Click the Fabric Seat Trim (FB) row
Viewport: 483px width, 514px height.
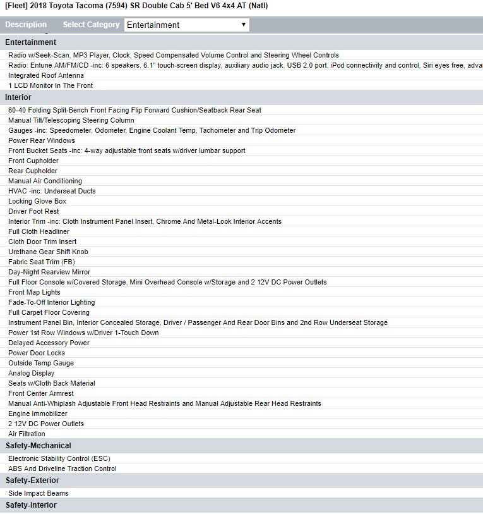tap(241, 262)
